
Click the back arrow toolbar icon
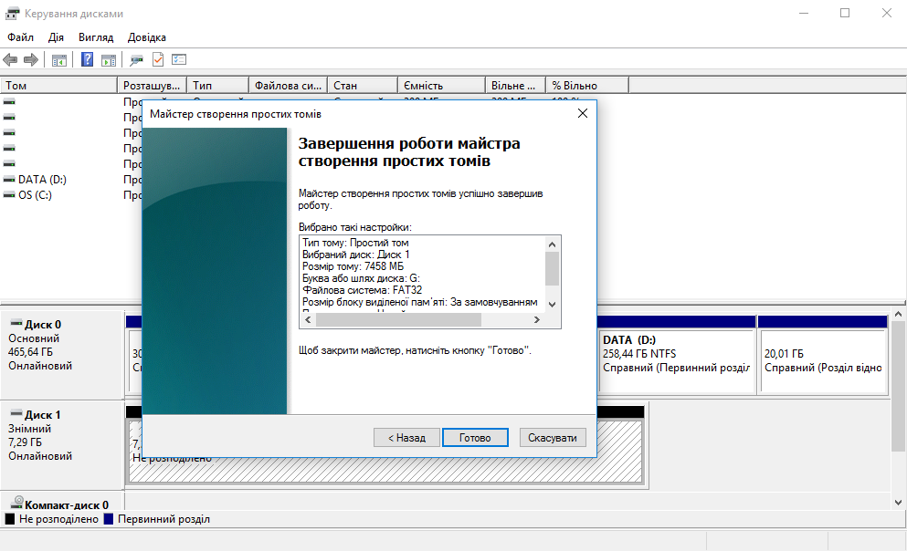click(10, 60)
